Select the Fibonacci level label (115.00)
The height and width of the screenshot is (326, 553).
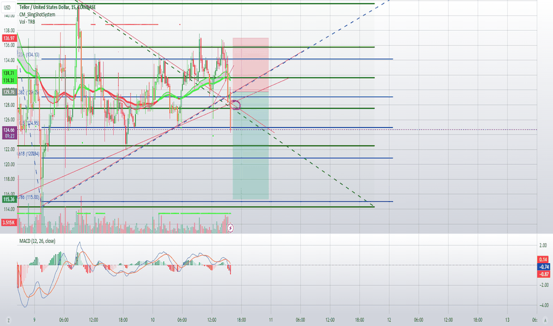pyautogui.click(x=29, y=197)
